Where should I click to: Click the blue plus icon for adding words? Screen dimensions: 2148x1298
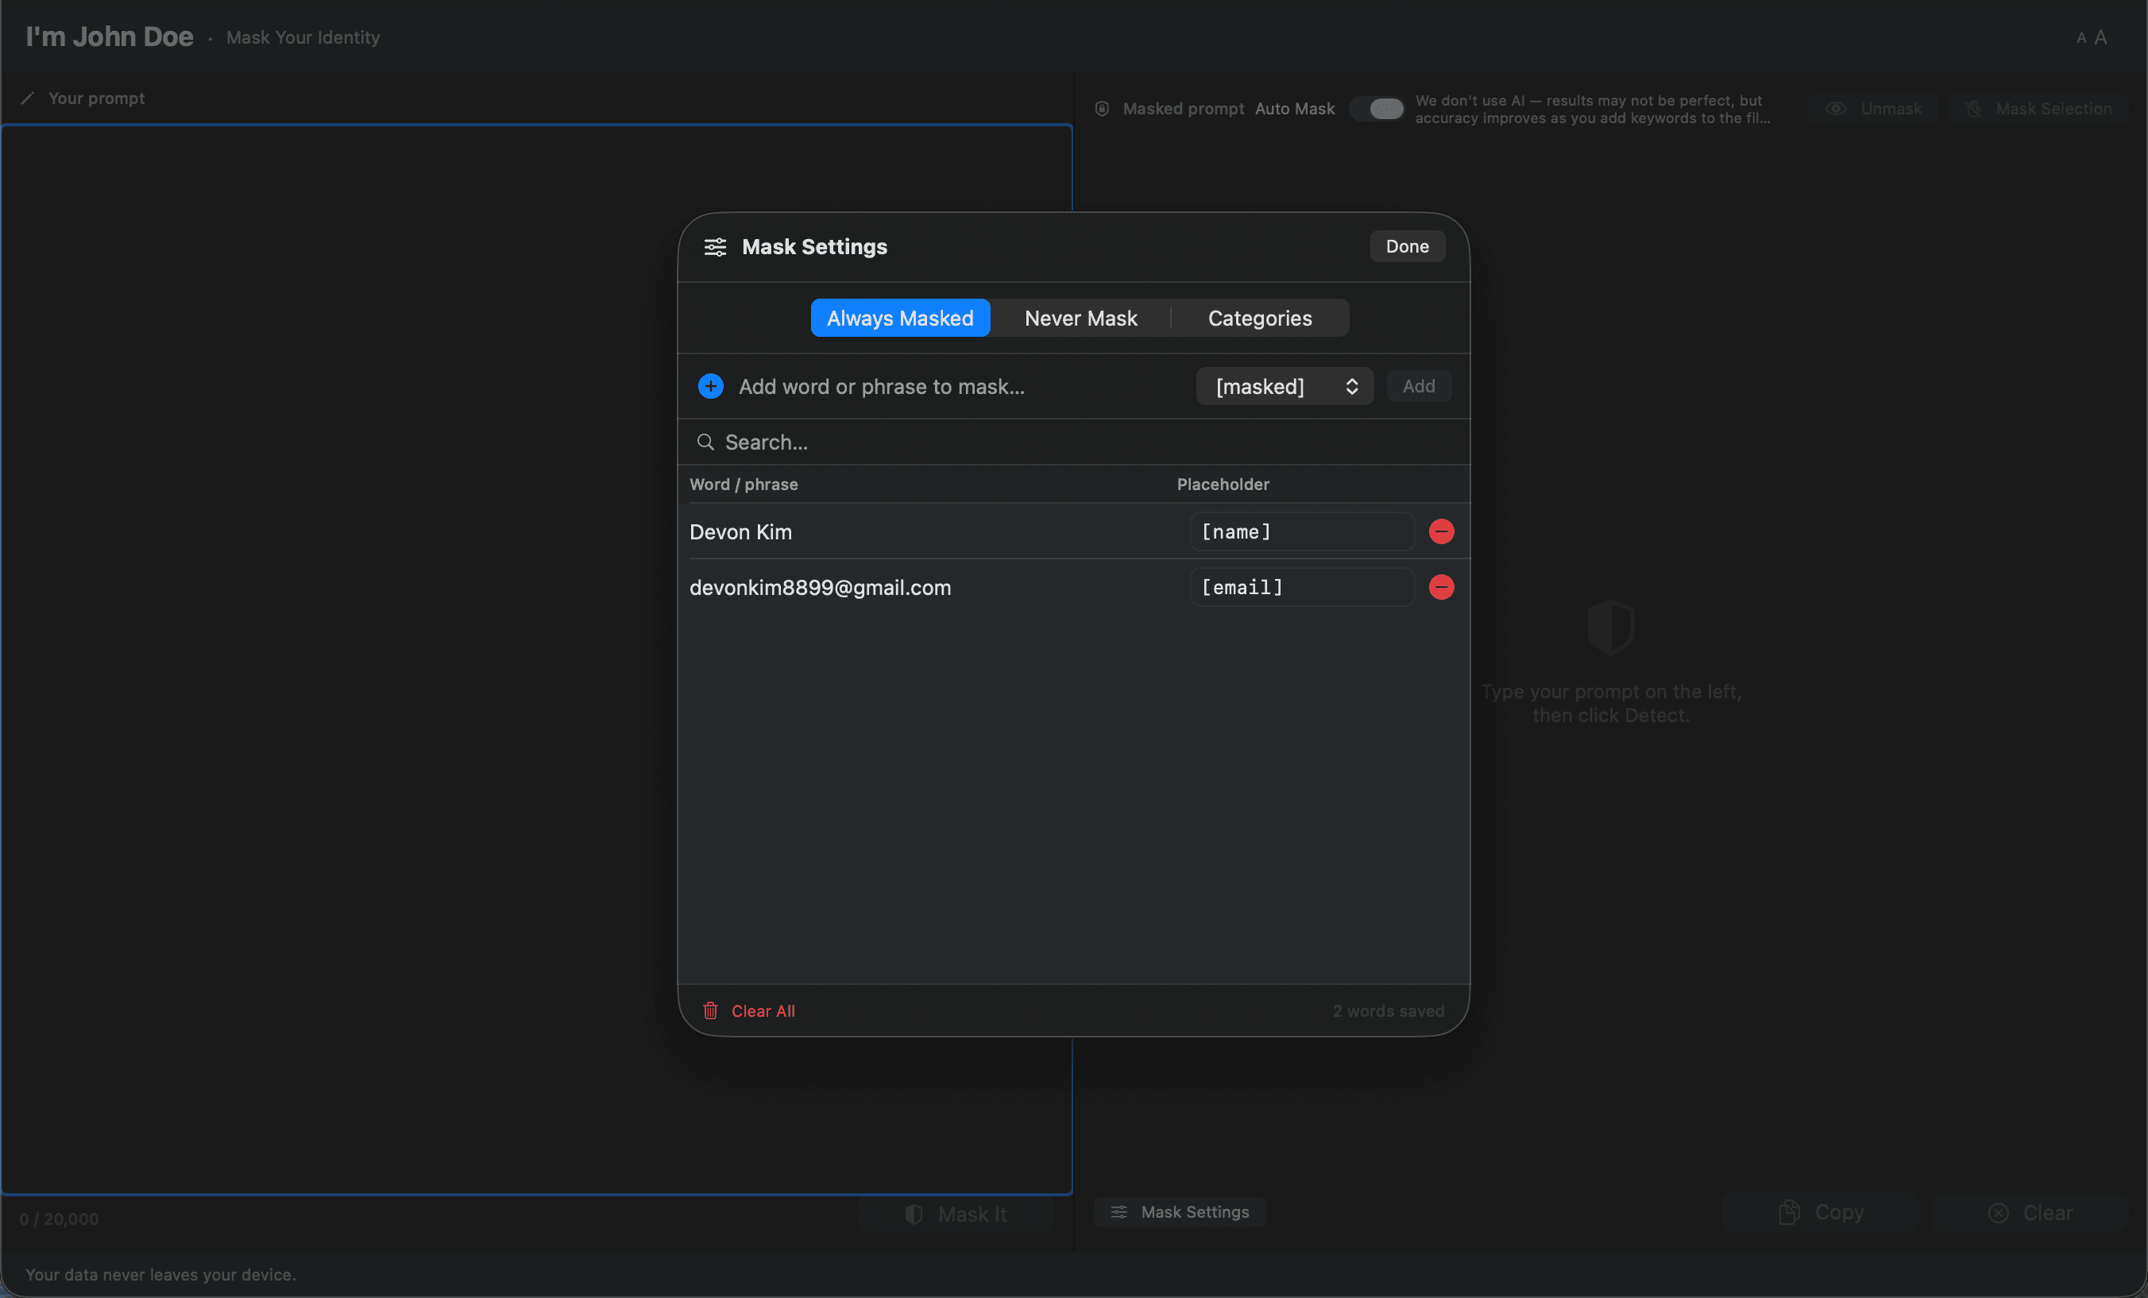(709, 386)
